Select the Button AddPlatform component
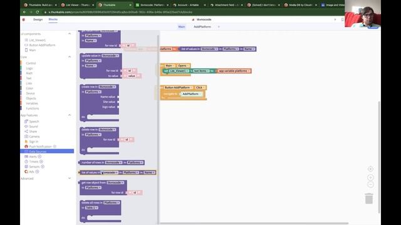401x225 pixels. 42,45
